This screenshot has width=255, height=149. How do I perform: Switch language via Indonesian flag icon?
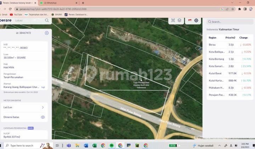pyautogui.click(x=189, y=21)
